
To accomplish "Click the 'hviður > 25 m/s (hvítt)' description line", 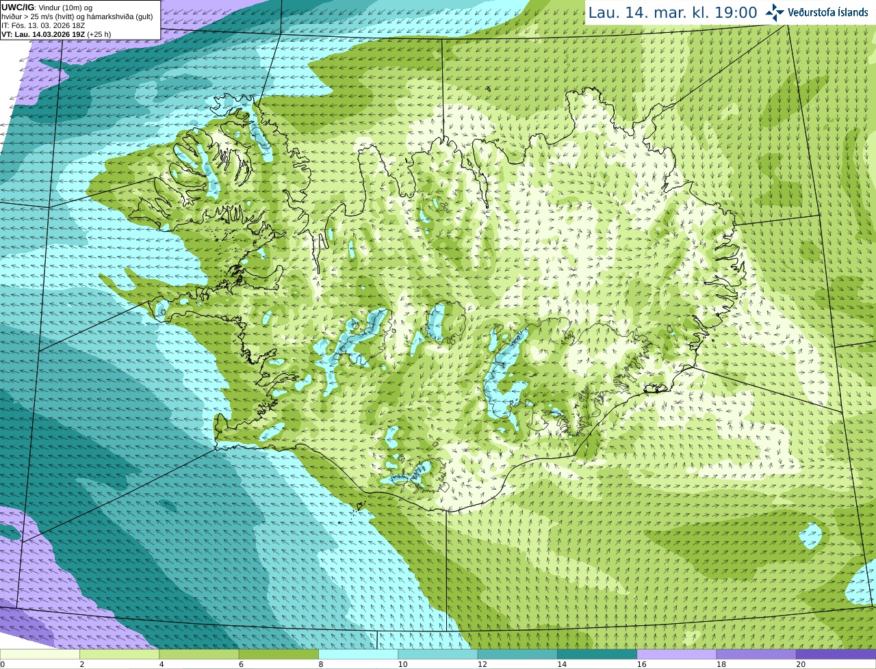I will (77, 16).
